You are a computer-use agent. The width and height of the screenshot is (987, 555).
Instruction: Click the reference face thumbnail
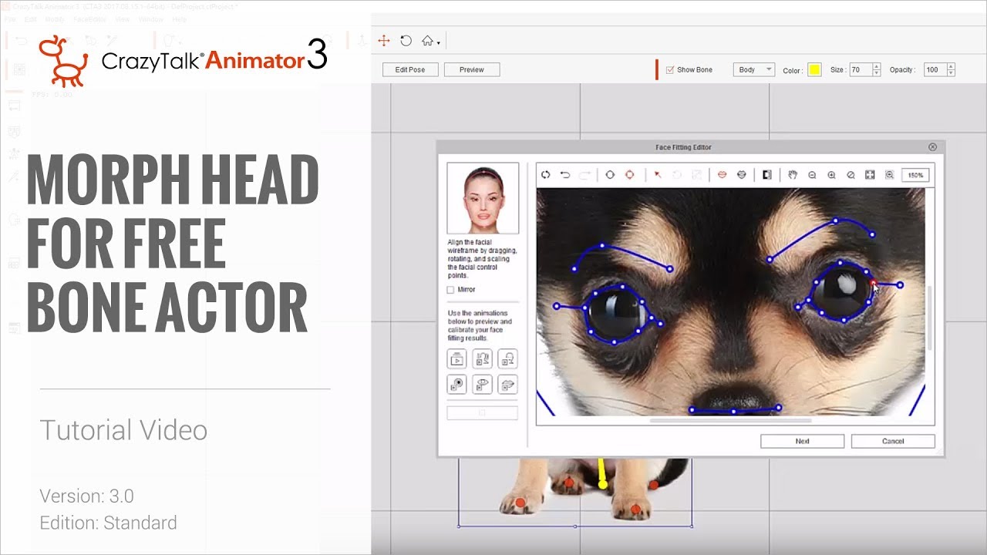483,198
